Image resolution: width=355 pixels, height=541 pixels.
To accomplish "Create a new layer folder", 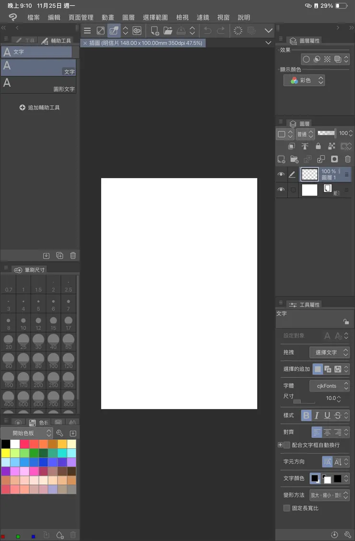I will (295, 159).
